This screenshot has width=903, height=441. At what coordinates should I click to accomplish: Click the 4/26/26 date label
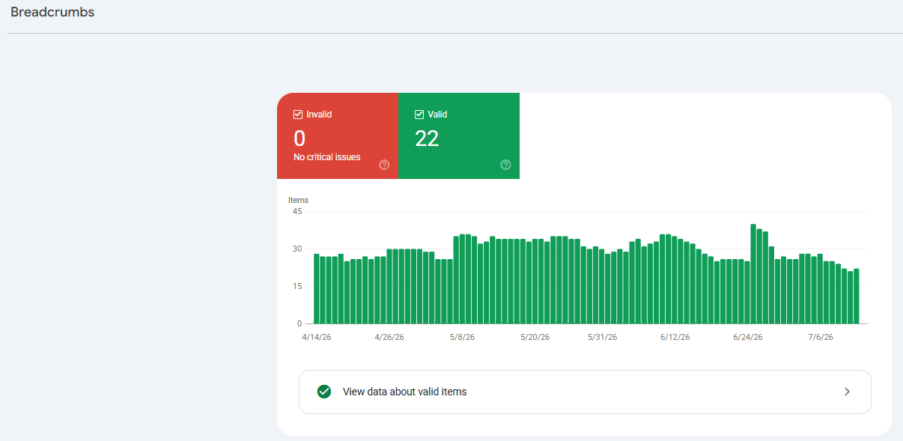389,337
